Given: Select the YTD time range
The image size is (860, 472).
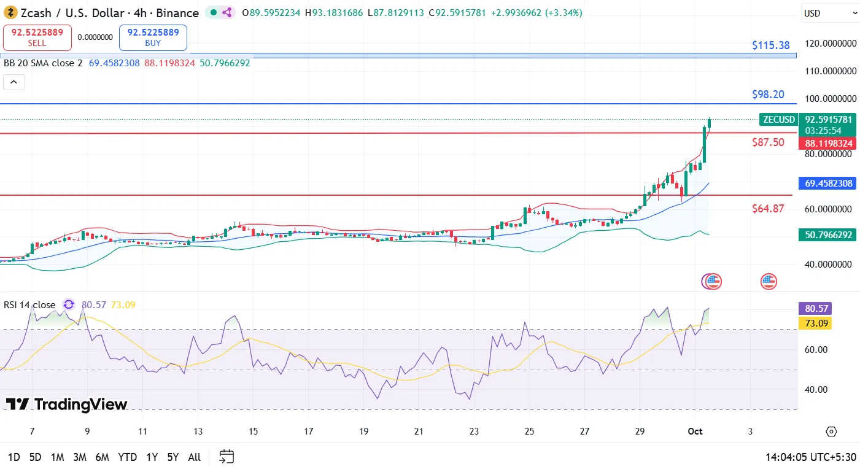Looking at the screenshot, I should point(127,457).
